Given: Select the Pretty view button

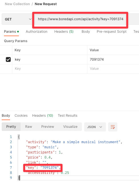Looking at the screenshot, I should pos(11,127).
